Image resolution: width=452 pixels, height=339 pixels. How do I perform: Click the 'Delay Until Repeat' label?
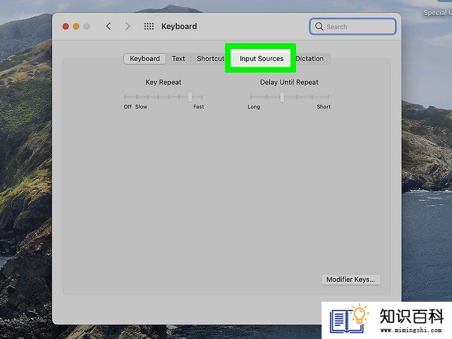click(289, 82)
